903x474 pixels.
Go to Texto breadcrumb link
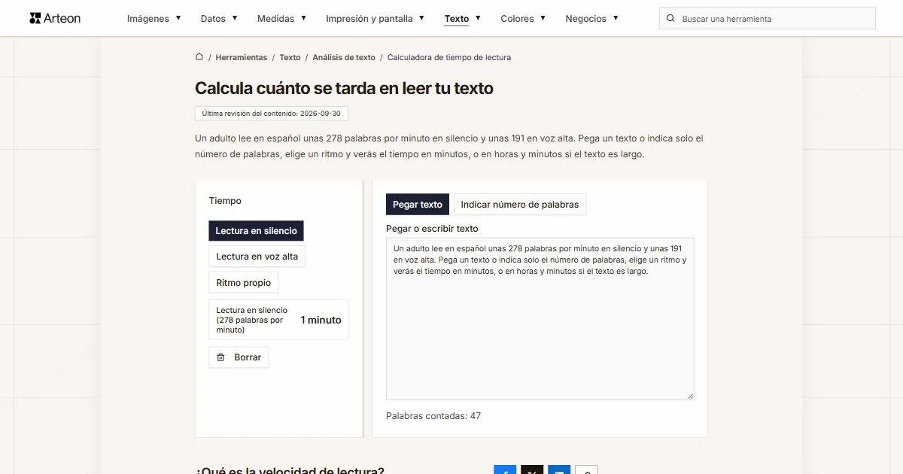[290, 57]
